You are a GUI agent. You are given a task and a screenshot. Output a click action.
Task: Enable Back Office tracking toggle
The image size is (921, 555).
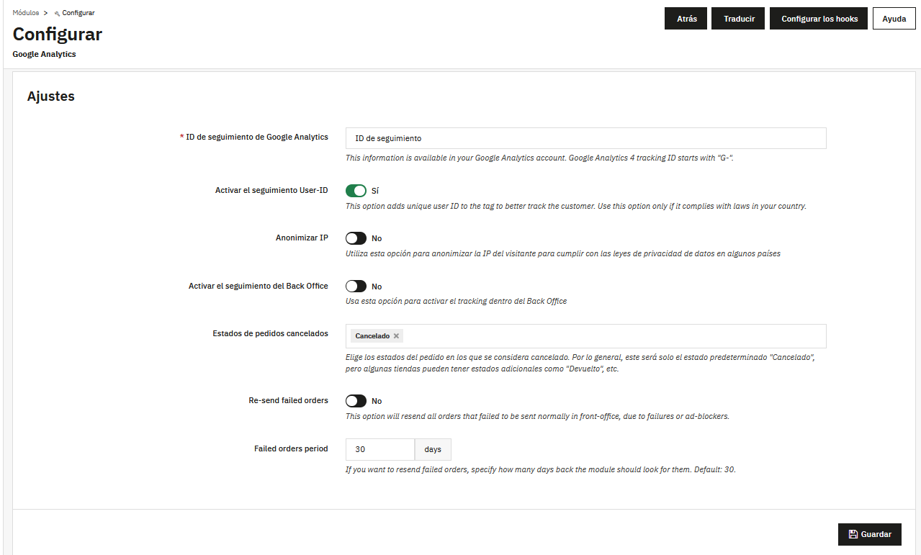click(356, 286)
